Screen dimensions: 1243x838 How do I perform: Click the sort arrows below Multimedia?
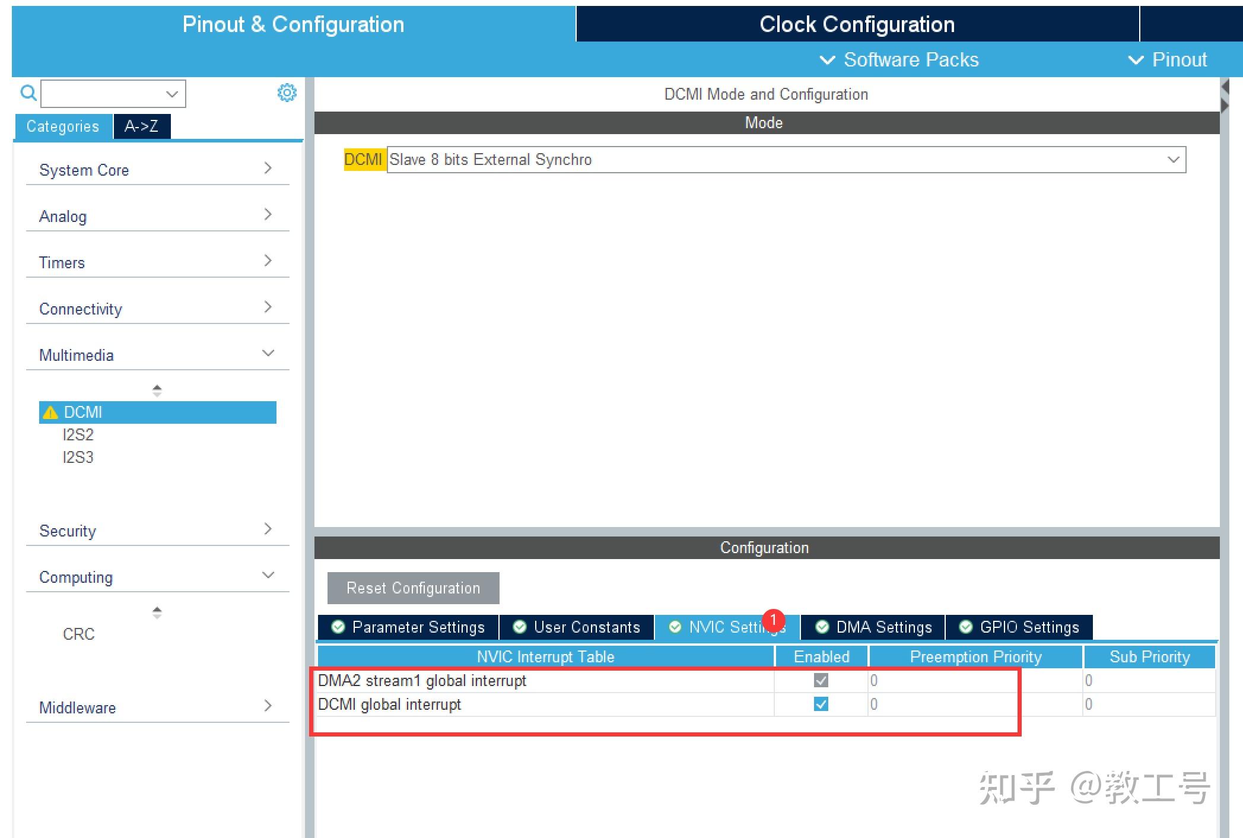(x=157, y=389)
